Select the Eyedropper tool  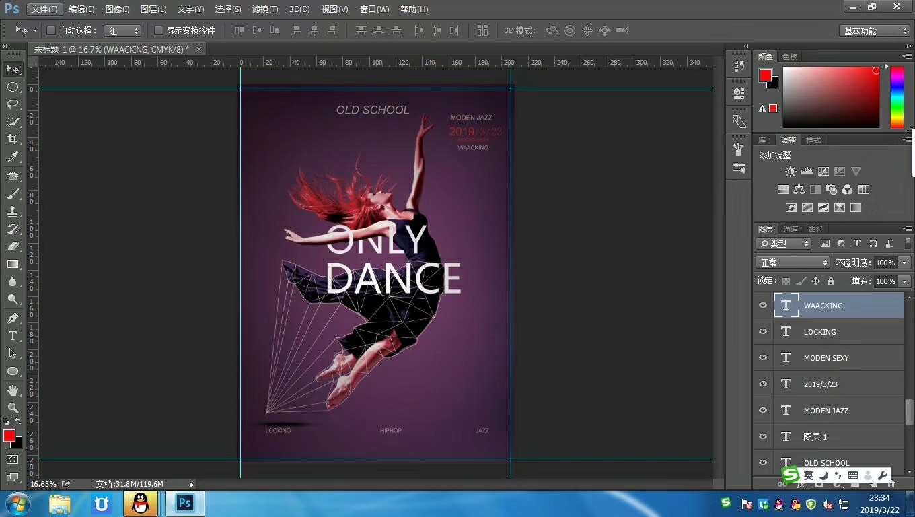[x=13, y=157]
